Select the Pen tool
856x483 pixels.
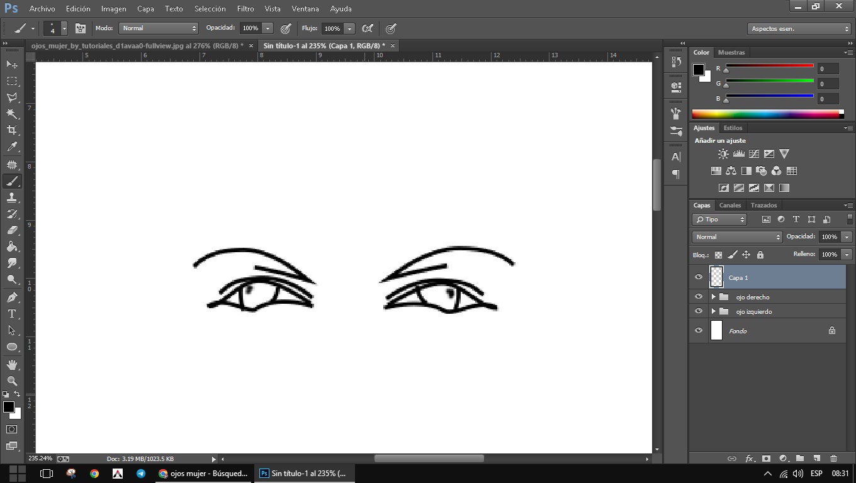tap(12, 297)
